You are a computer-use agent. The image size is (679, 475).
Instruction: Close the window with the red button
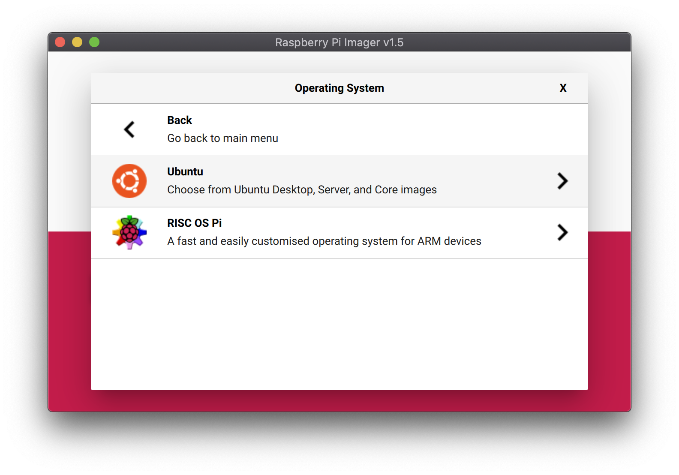(60, 42)
